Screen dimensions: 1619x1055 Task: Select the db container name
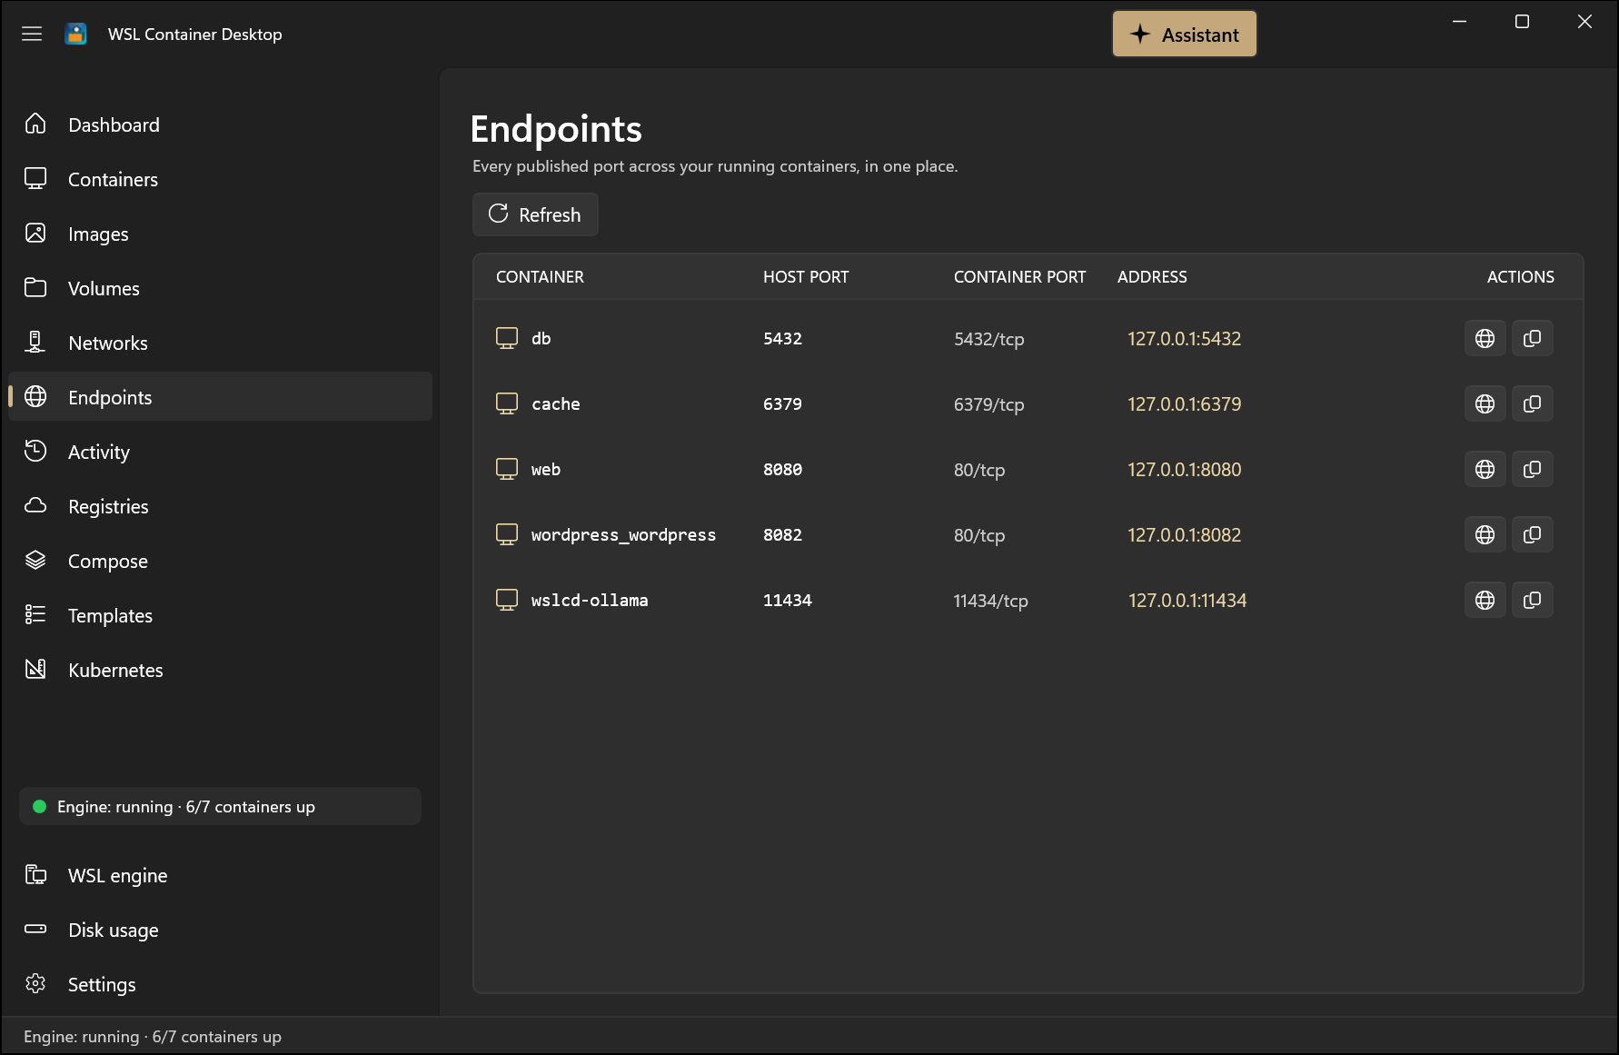541,338
